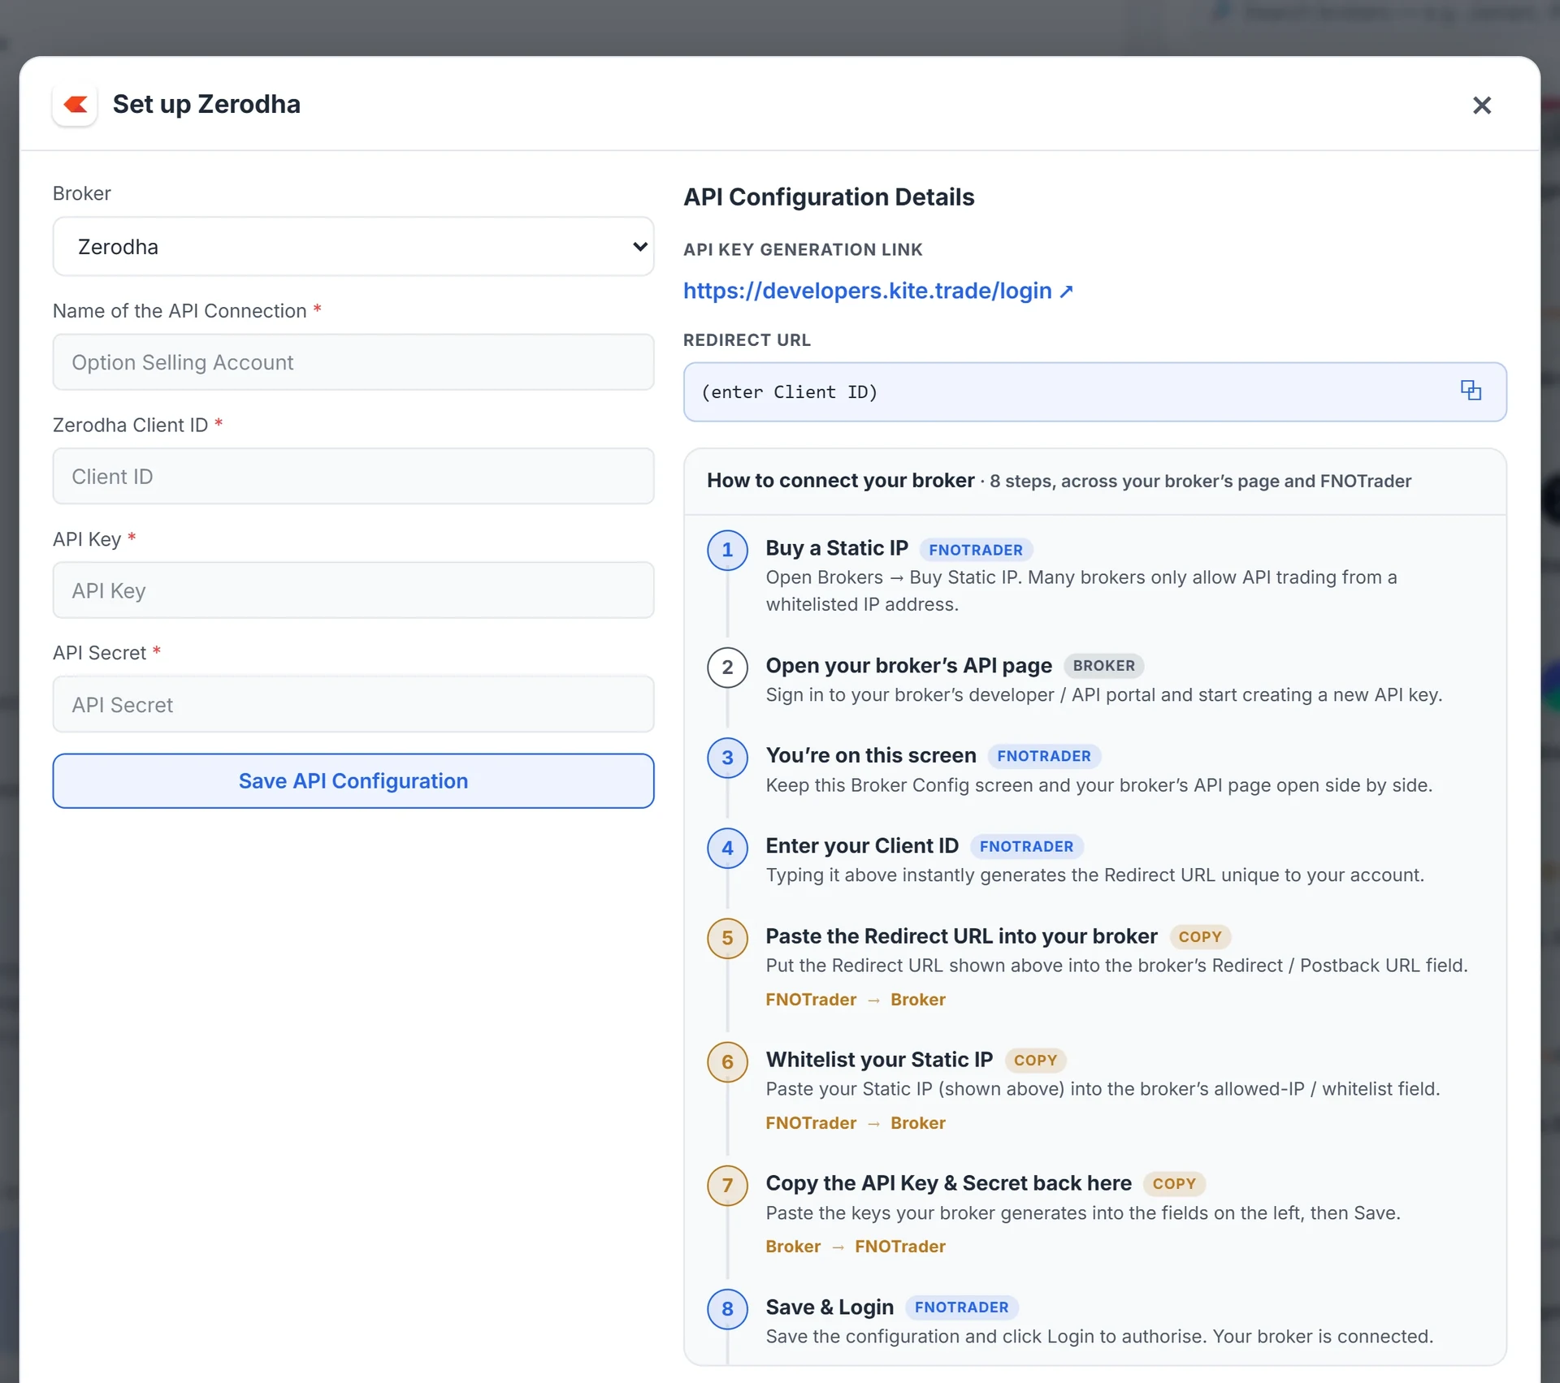Click Save API Configuration button
1560x1383 pixels.
coord(353,780)
